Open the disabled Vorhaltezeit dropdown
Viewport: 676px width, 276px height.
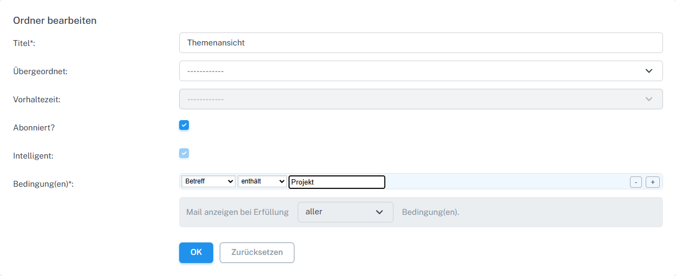(421, 99)
